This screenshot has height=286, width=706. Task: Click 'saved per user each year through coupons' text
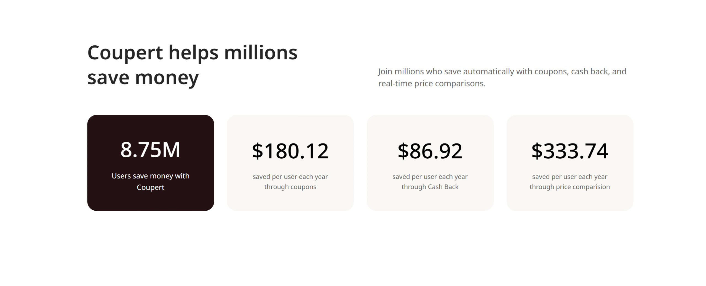290,182
